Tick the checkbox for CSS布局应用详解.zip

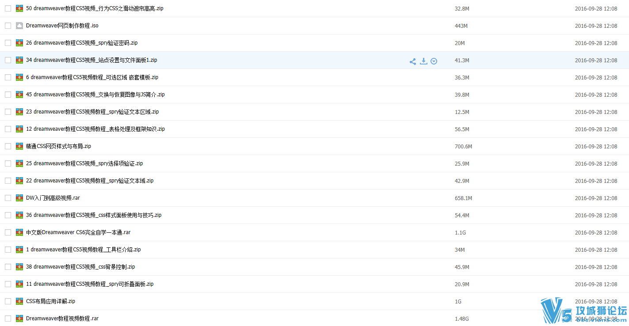coord(8,301)
